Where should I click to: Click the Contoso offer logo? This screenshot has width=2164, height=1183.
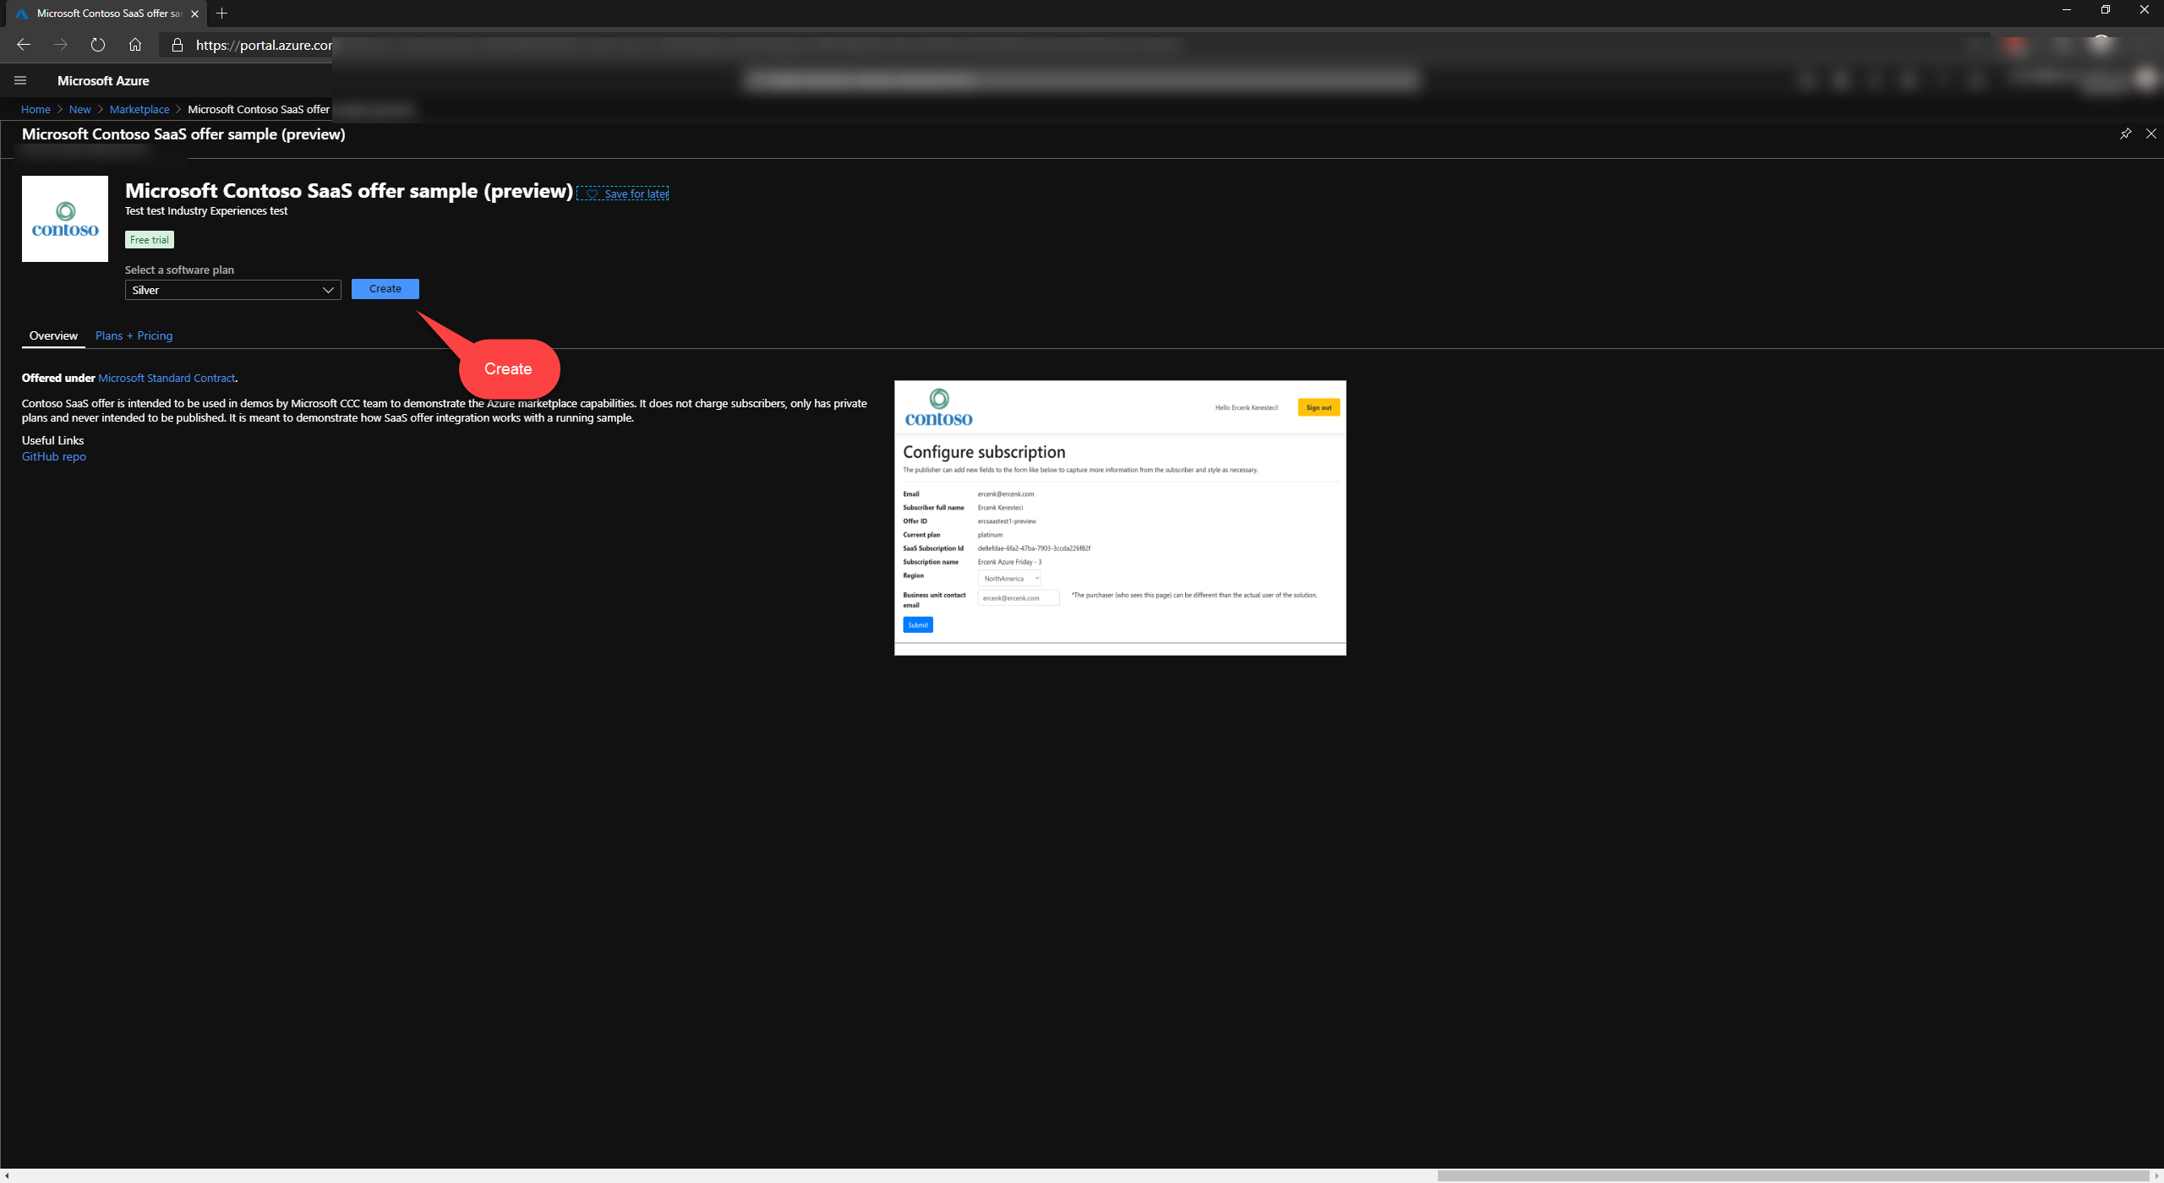(65, 219)
